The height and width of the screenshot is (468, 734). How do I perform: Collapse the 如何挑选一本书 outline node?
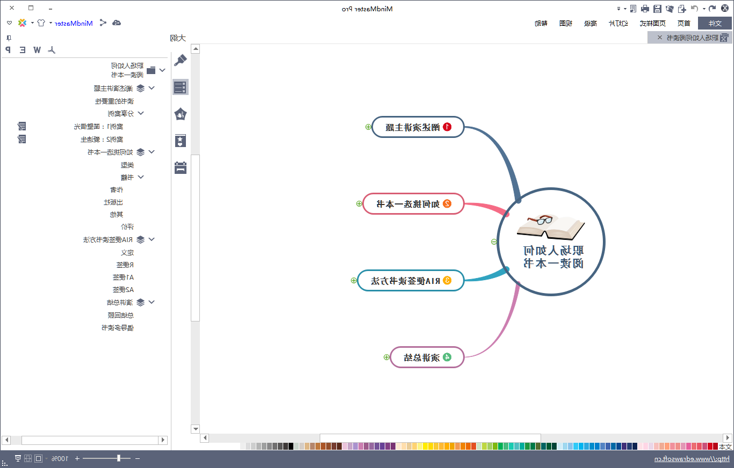pyautogui.click(x=152, y=152)
